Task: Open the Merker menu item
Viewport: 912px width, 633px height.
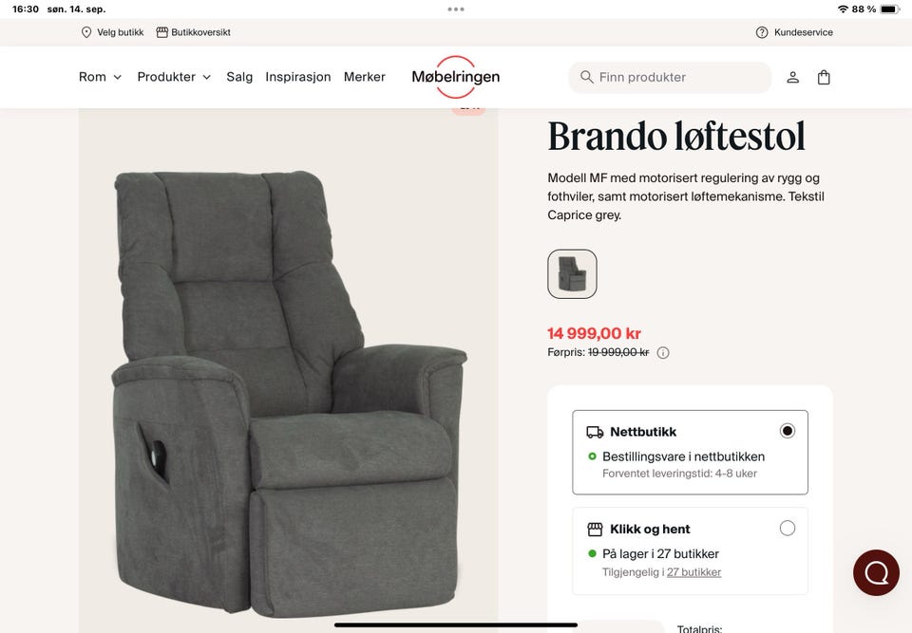Action: click(365, 77)
